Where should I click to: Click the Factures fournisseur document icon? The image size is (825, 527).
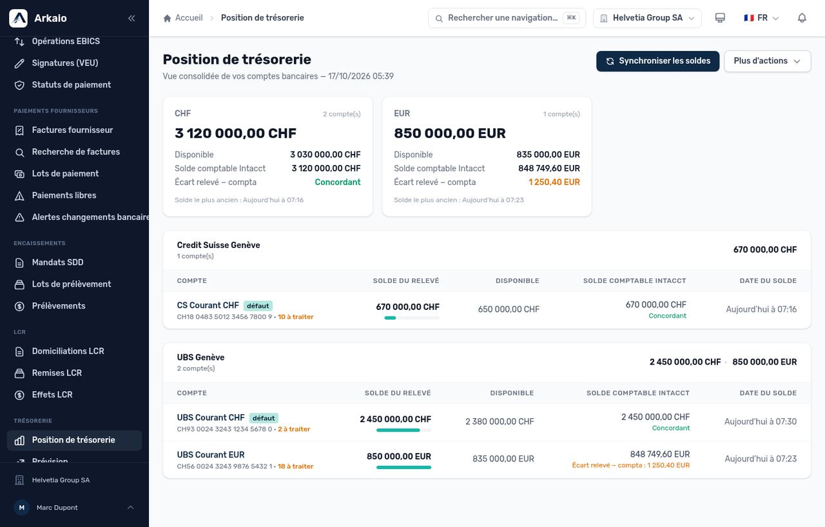coord(19,130)
